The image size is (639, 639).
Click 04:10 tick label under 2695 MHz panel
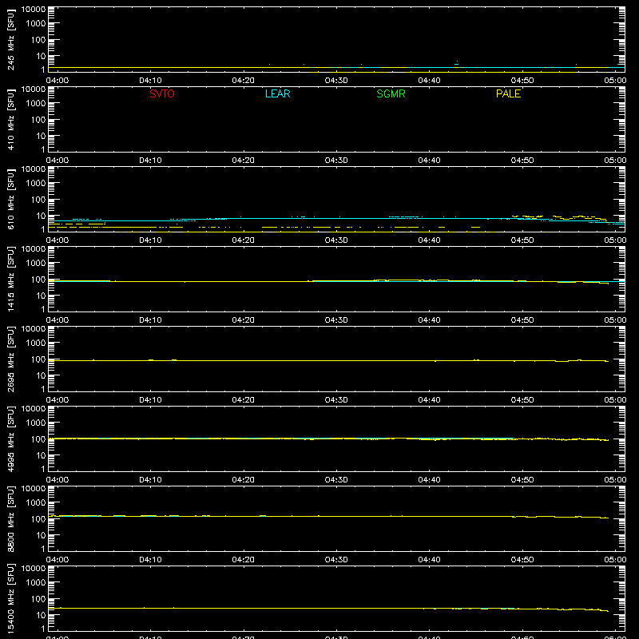point(150,400)
